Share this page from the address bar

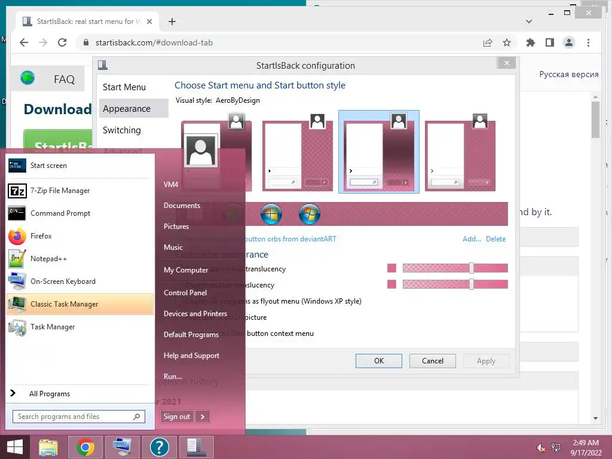point(488,42)
